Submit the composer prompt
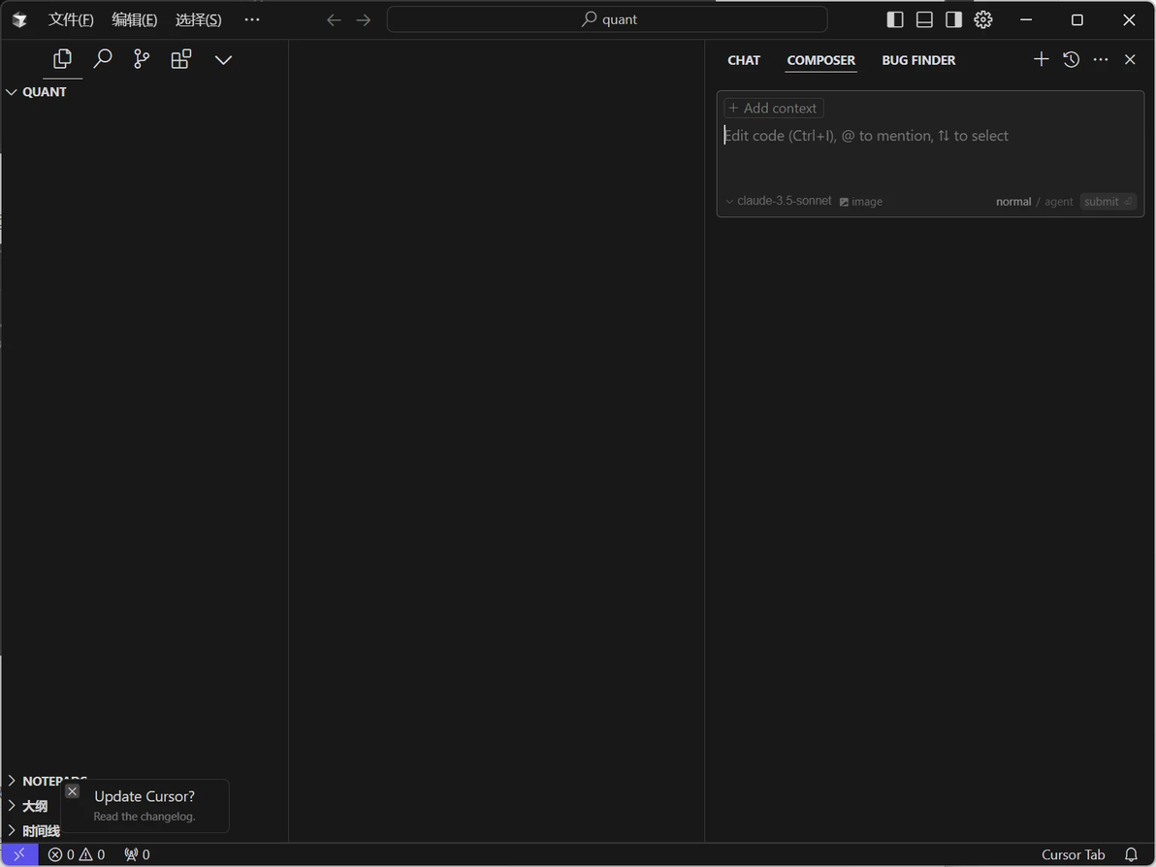 pyautogui.click(x=1108, y=202)
